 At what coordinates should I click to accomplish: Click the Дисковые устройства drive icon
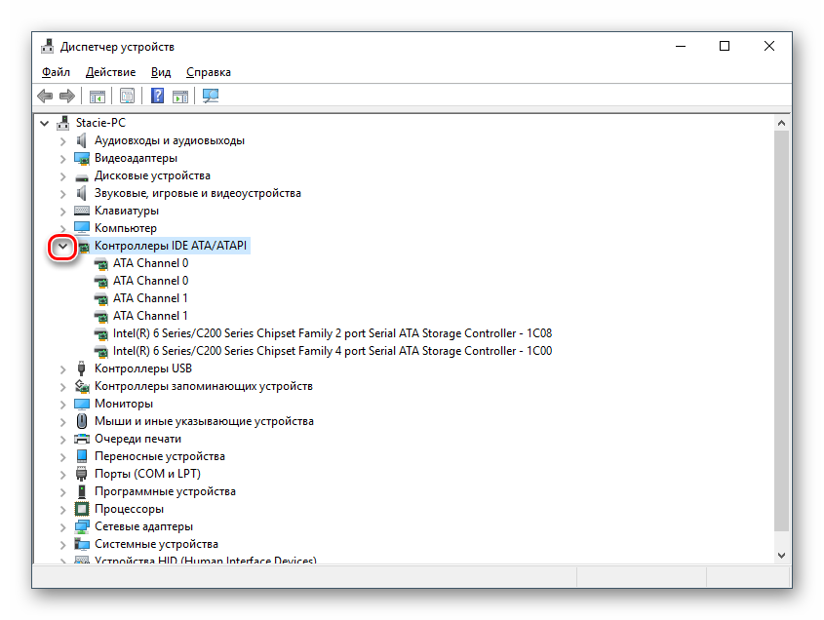[82, 176]
